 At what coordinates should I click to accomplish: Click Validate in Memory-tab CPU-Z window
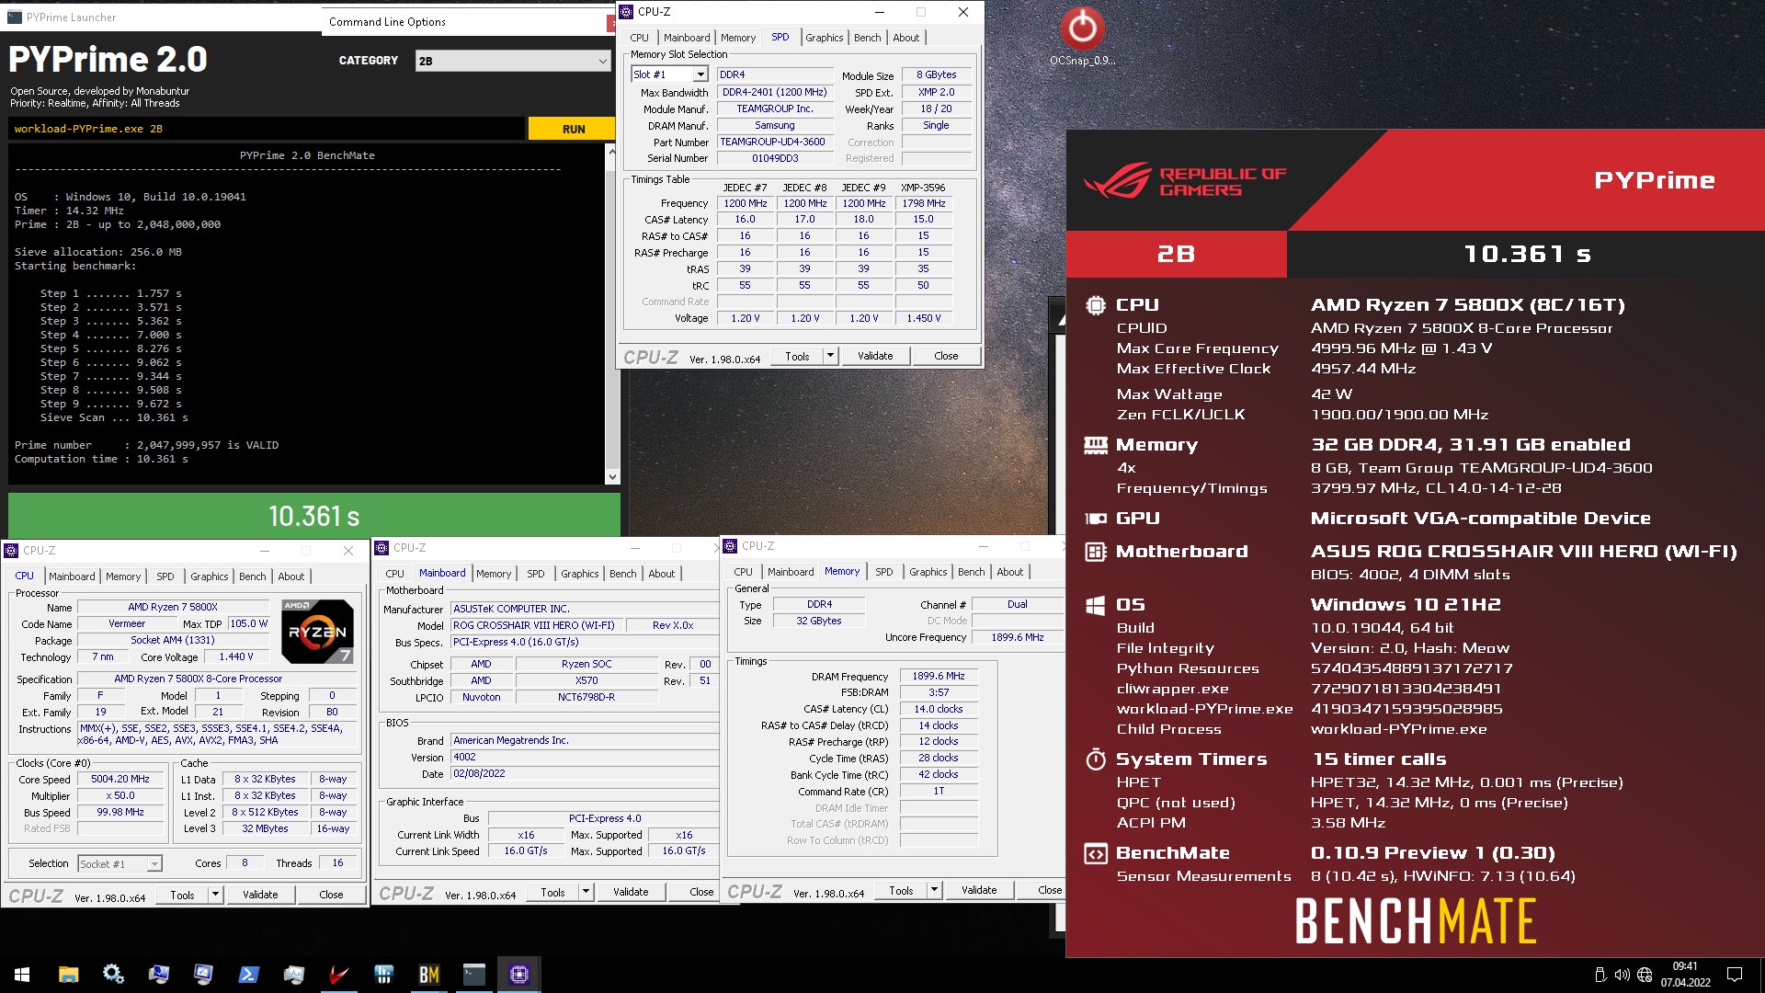click(x=979, y=890)
